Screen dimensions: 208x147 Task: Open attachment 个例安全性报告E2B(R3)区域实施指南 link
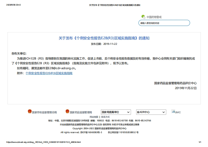pos(49,73)
